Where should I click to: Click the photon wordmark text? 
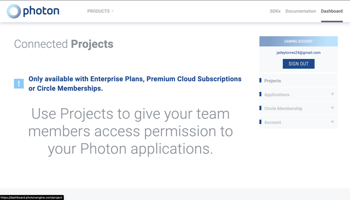41,11
